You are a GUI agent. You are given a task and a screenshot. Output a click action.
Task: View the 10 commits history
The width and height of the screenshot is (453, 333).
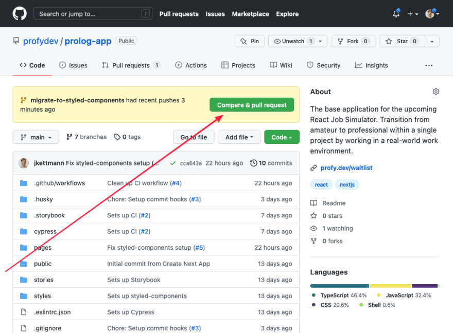271,163
